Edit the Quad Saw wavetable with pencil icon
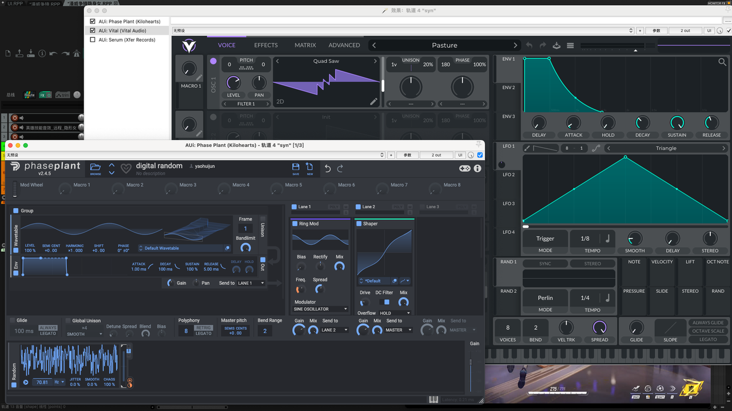 [x=373, y=102]
